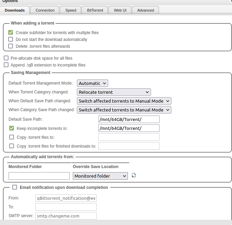The image size is (232, 225).
Task: Open Override Save Location dropdown
Action: (x=100, y=176)
